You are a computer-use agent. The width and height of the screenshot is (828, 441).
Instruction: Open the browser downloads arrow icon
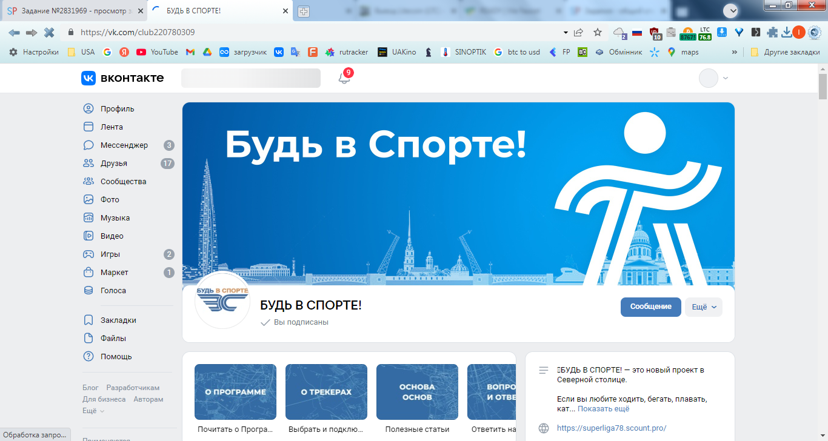[786, 32]
